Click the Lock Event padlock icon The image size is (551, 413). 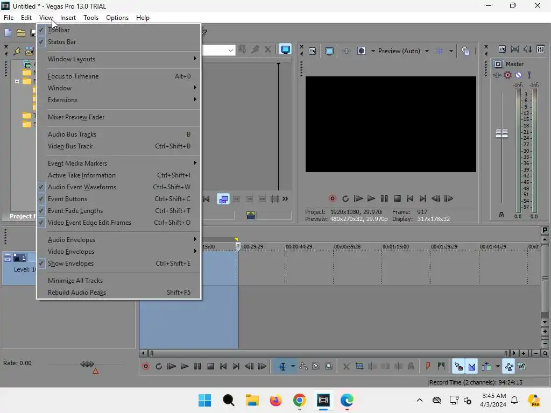click(x=411, y=366)
